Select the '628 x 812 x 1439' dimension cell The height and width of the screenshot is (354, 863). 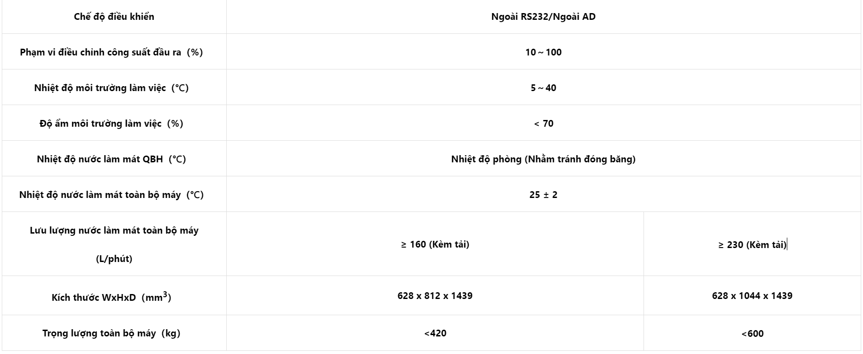pyautogui.click(x=435, y=295)
